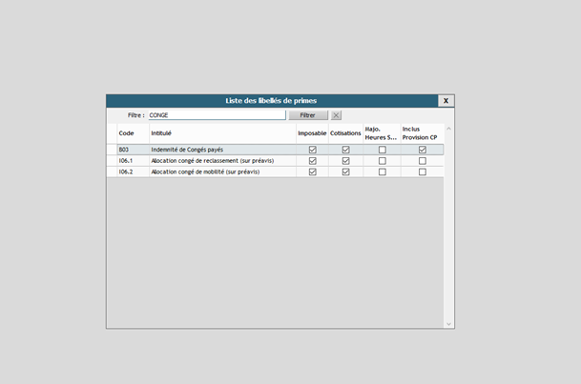581x384 pixels.
Task: Click the Majo. Heures S... column header
Action: (x=382, y=133)
